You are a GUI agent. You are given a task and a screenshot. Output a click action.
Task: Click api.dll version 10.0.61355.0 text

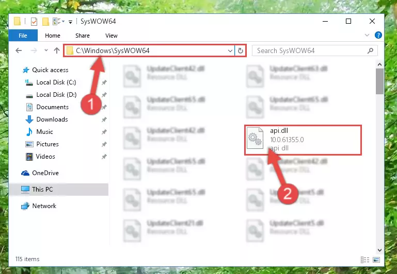tap(287, 140)
